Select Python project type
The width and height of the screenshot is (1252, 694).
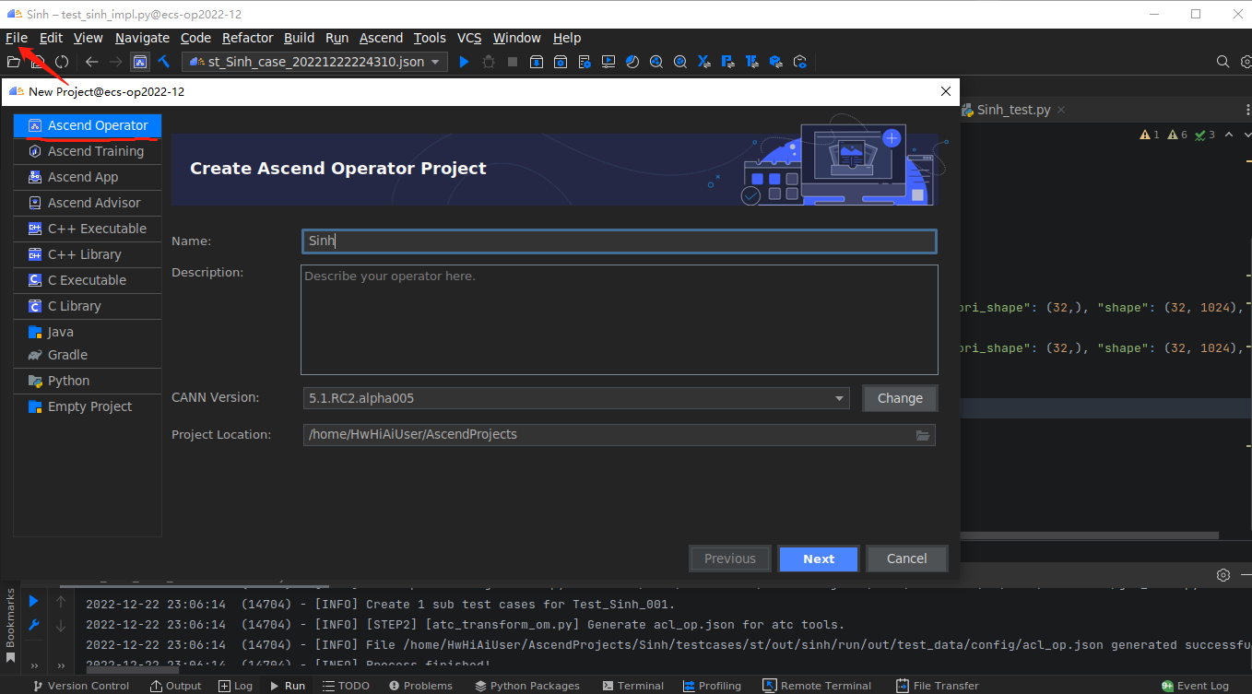[88, 381]
